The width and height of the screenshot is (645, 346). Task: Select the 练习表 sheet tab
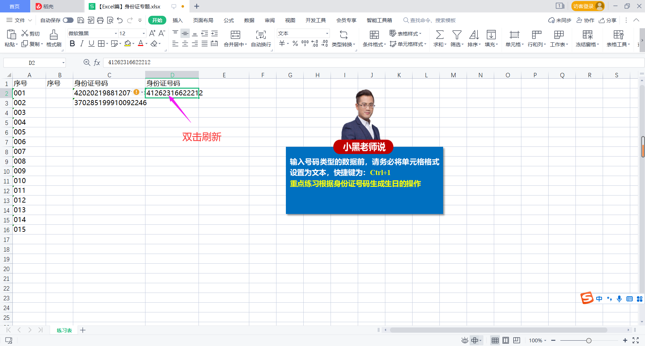click(x=63, y=330)
